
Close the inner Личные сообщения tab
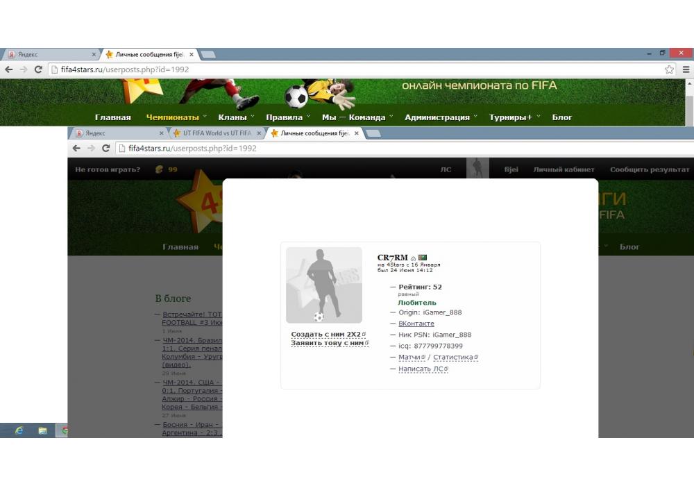(356, 133)
